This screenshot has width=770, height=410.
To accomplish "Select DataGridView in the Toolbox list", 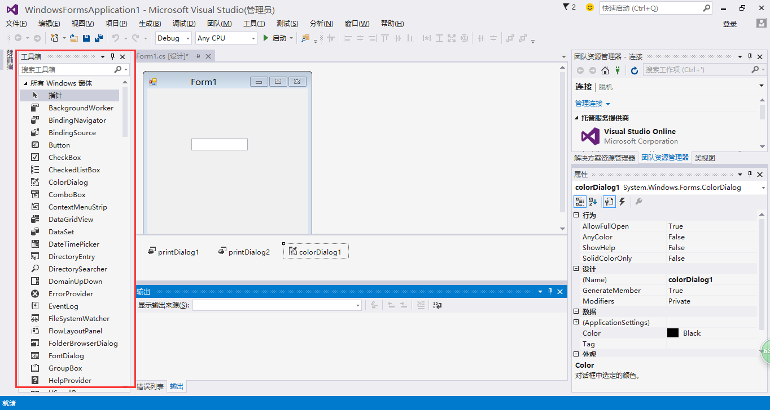I will [69, 219].
